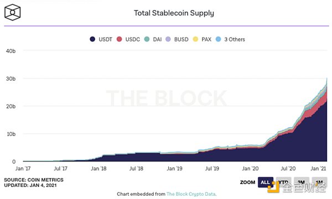Select the 1M zoom range
332x199 pixels.
319,182
